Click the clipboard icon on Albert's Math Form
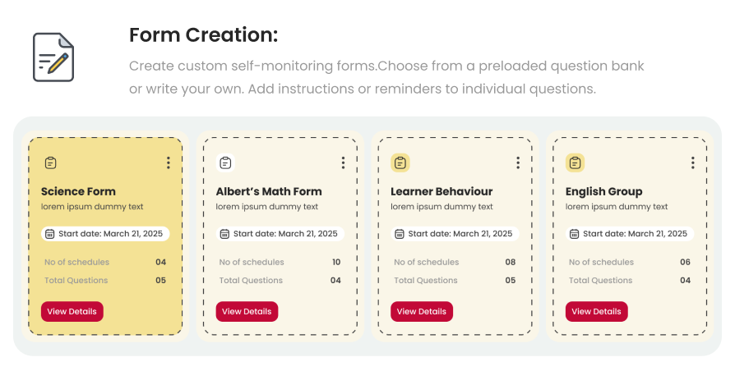Viewport: 735px width, 371px height. [225, 163]
